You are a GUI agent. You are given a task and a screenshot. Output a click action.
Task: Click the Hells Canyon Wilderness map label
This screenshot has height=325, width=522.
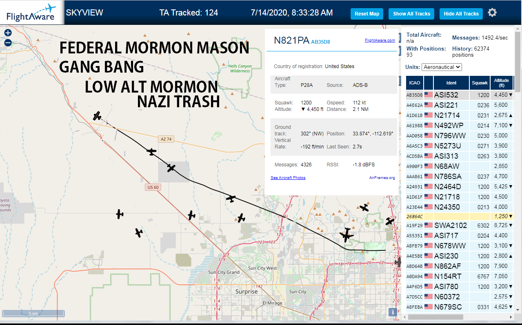pyautogui.click(x=240, y=69)
